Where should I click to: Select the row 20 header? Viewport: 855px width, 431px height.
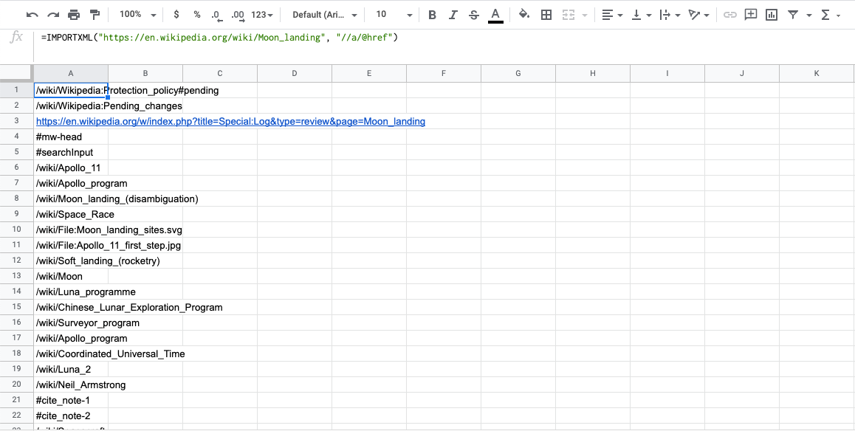click(17, 385)
